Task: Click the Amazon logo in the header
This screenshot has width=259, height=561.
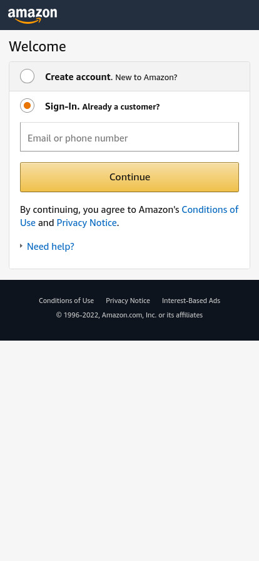Action: click(x=33, y=16)
